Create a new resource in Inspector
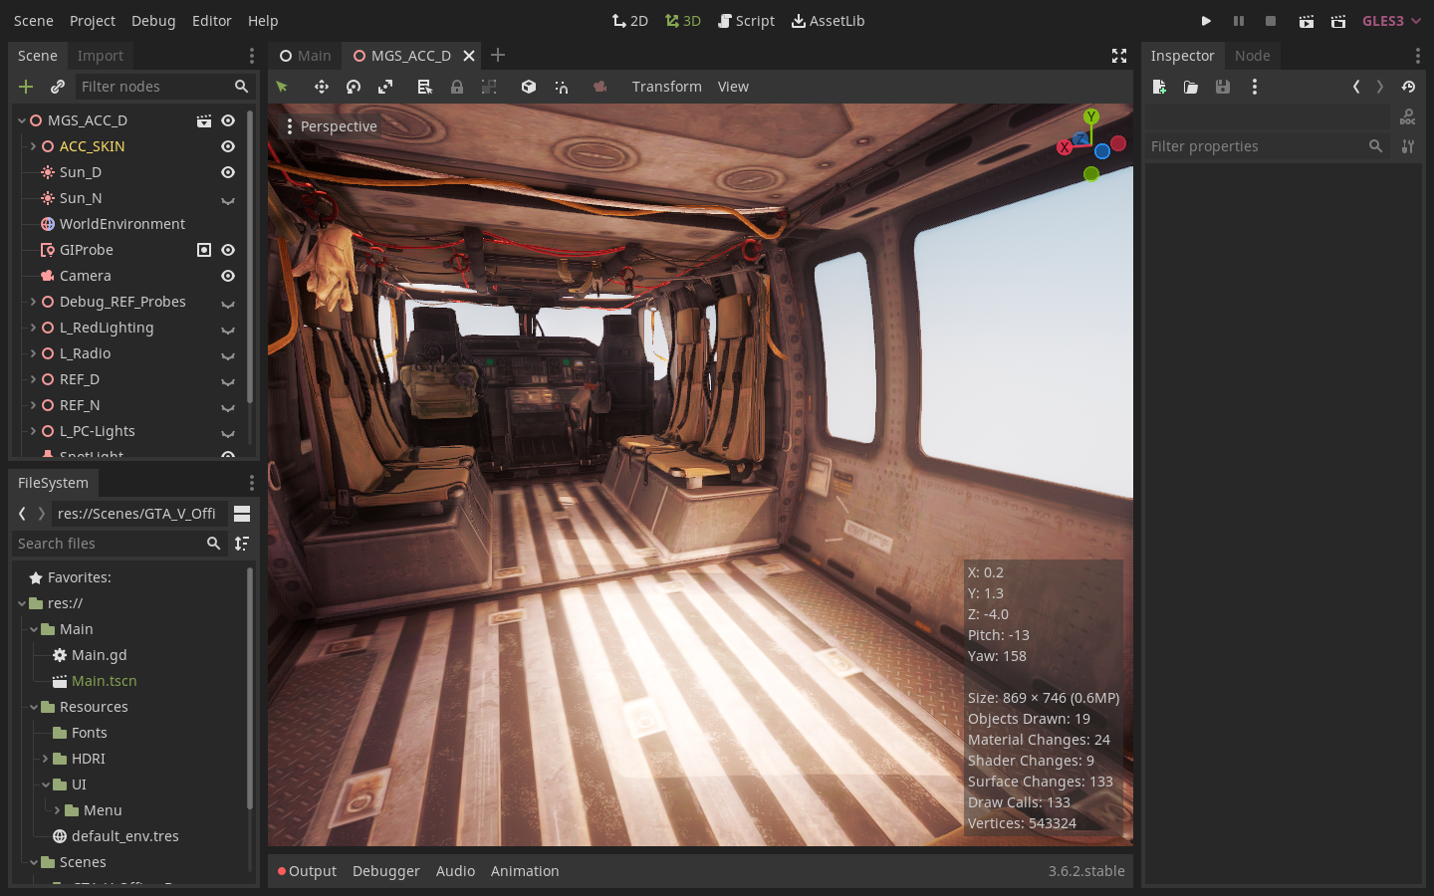This screenshot has height=896, width=1434. pos(1159,87)
